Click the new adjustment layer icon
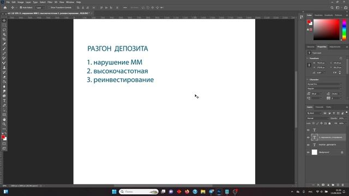This screenshot has height=196, width=349. 328,185
